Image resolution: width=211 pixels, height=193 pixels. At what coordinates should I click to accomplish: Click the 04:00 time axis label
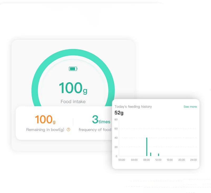(134, 160)
